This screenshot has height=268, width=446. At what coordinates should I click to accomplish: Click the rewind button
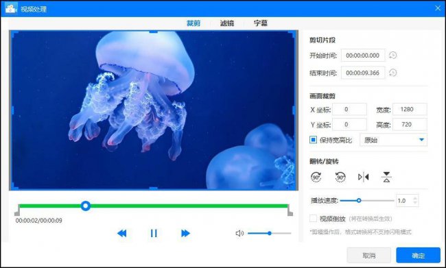(x=121, y=233)
